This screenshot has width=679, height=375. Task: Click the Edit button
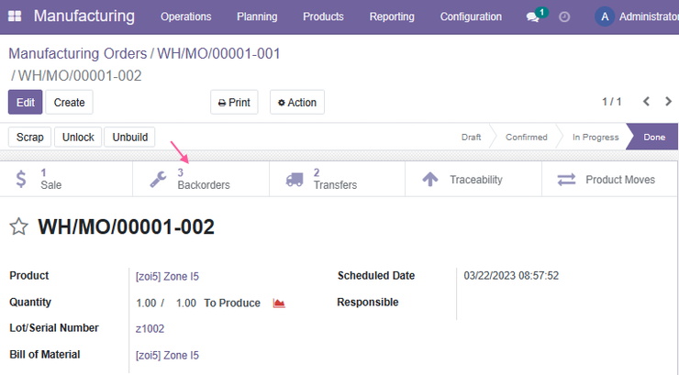point(25,102)
